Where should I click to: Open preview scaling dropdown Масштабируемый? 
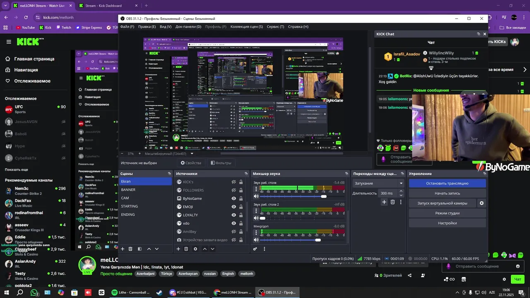coord(169,154)
